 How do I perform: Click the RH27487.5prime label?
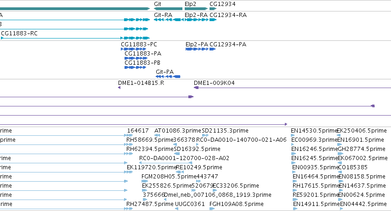coord(150,205)
